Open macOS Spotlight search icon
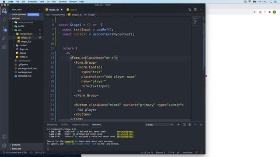This screenshot has height=157, width=280. [271, 2]
